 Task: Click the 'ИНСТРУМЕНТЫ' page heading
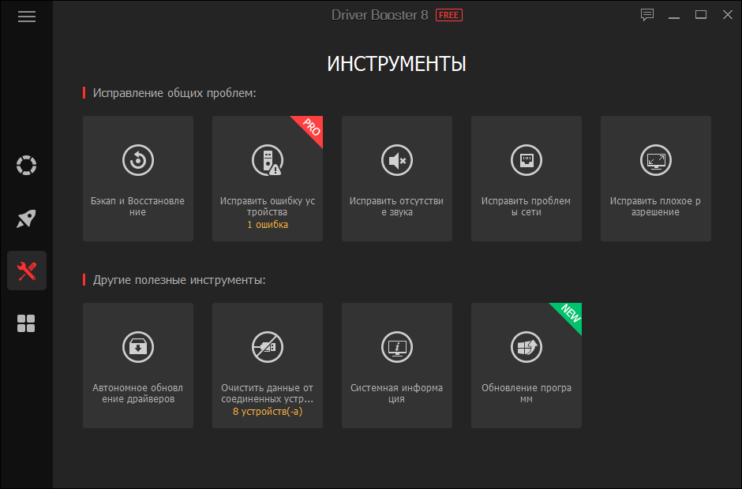396,64
